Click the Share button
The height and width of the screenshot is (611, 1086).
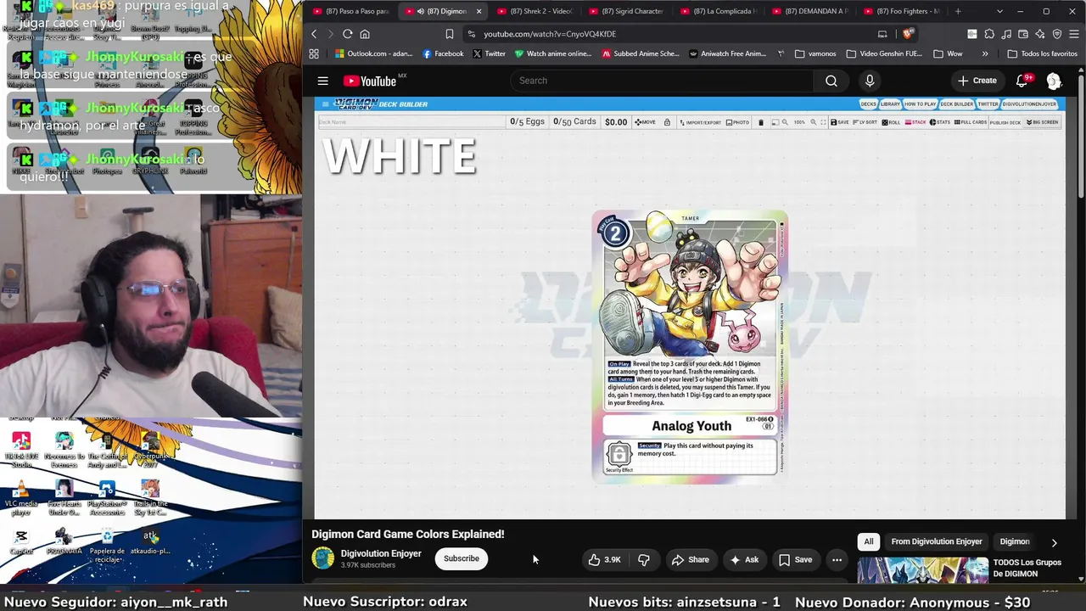click(690, 559)
